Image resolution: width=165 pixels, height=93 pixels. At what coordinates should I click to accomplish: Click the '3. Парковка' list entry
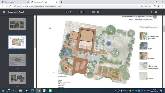pyautogui.click(x=62, y=84)
